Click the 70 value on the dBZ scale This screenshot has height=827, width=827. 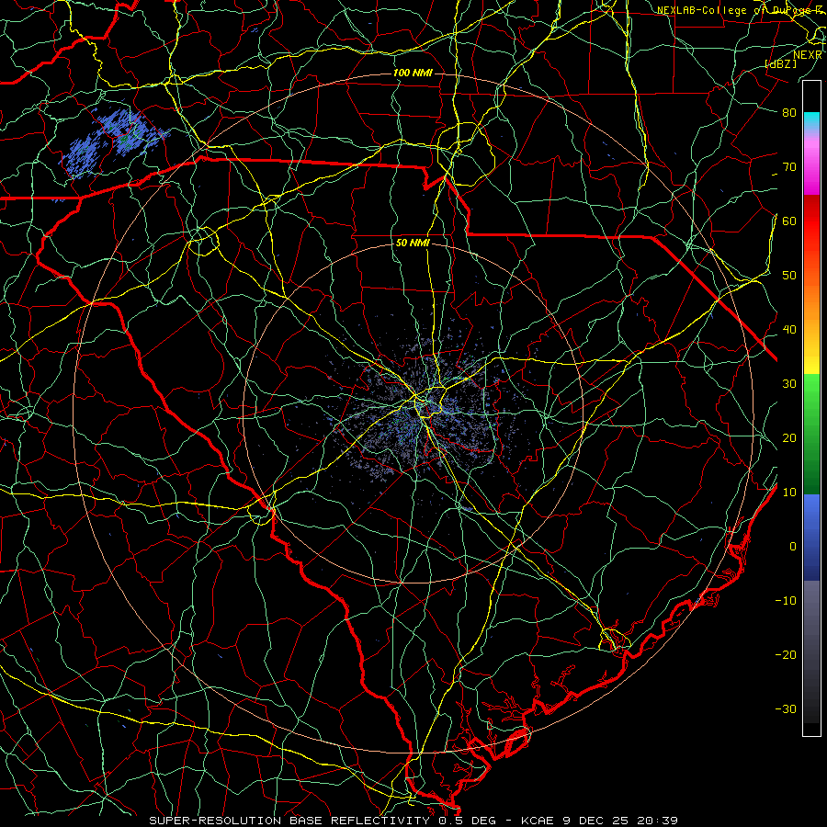tap(789, 166)
